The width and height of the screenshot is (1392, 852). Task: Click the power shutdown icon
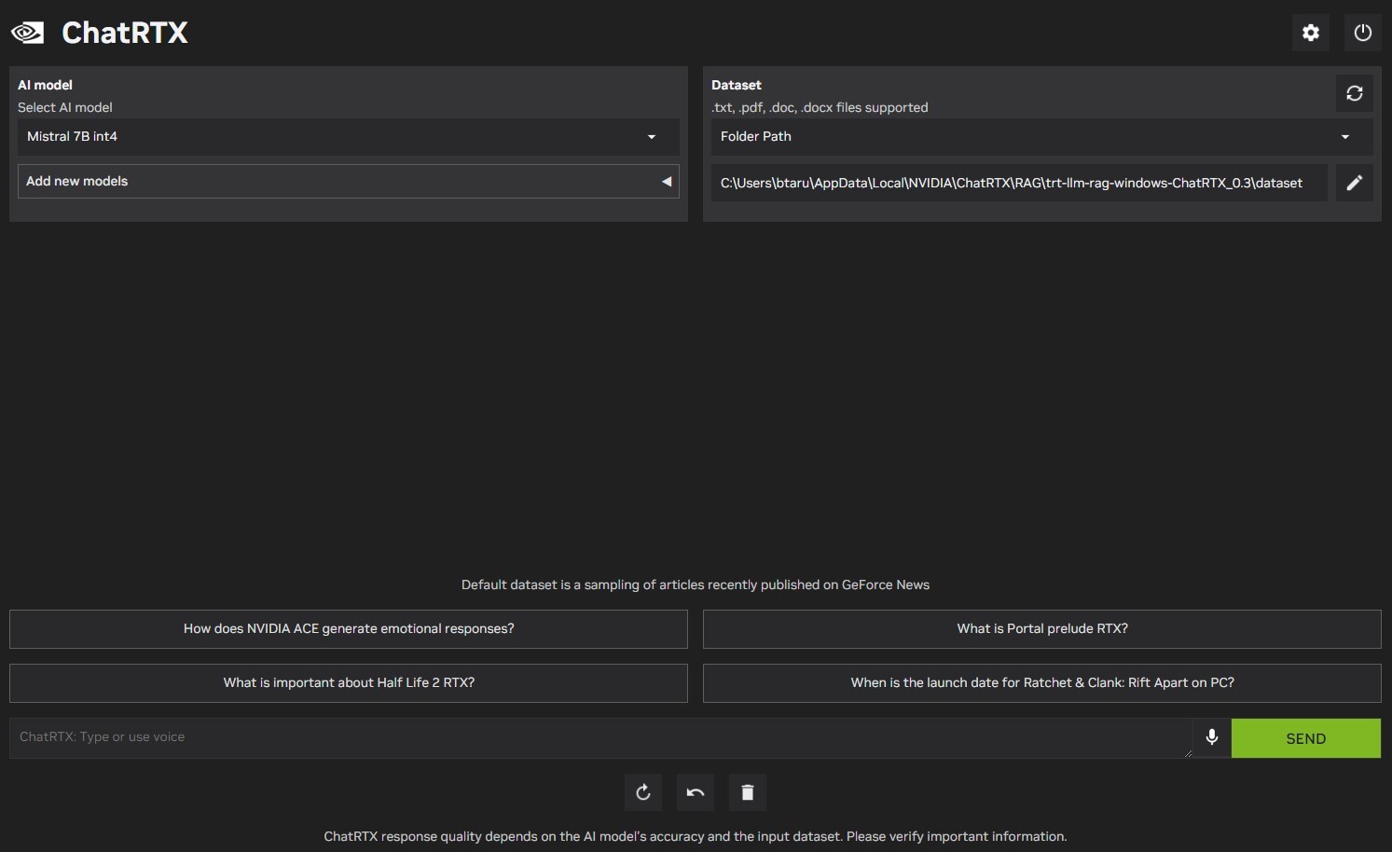[x=1363, y=33]
